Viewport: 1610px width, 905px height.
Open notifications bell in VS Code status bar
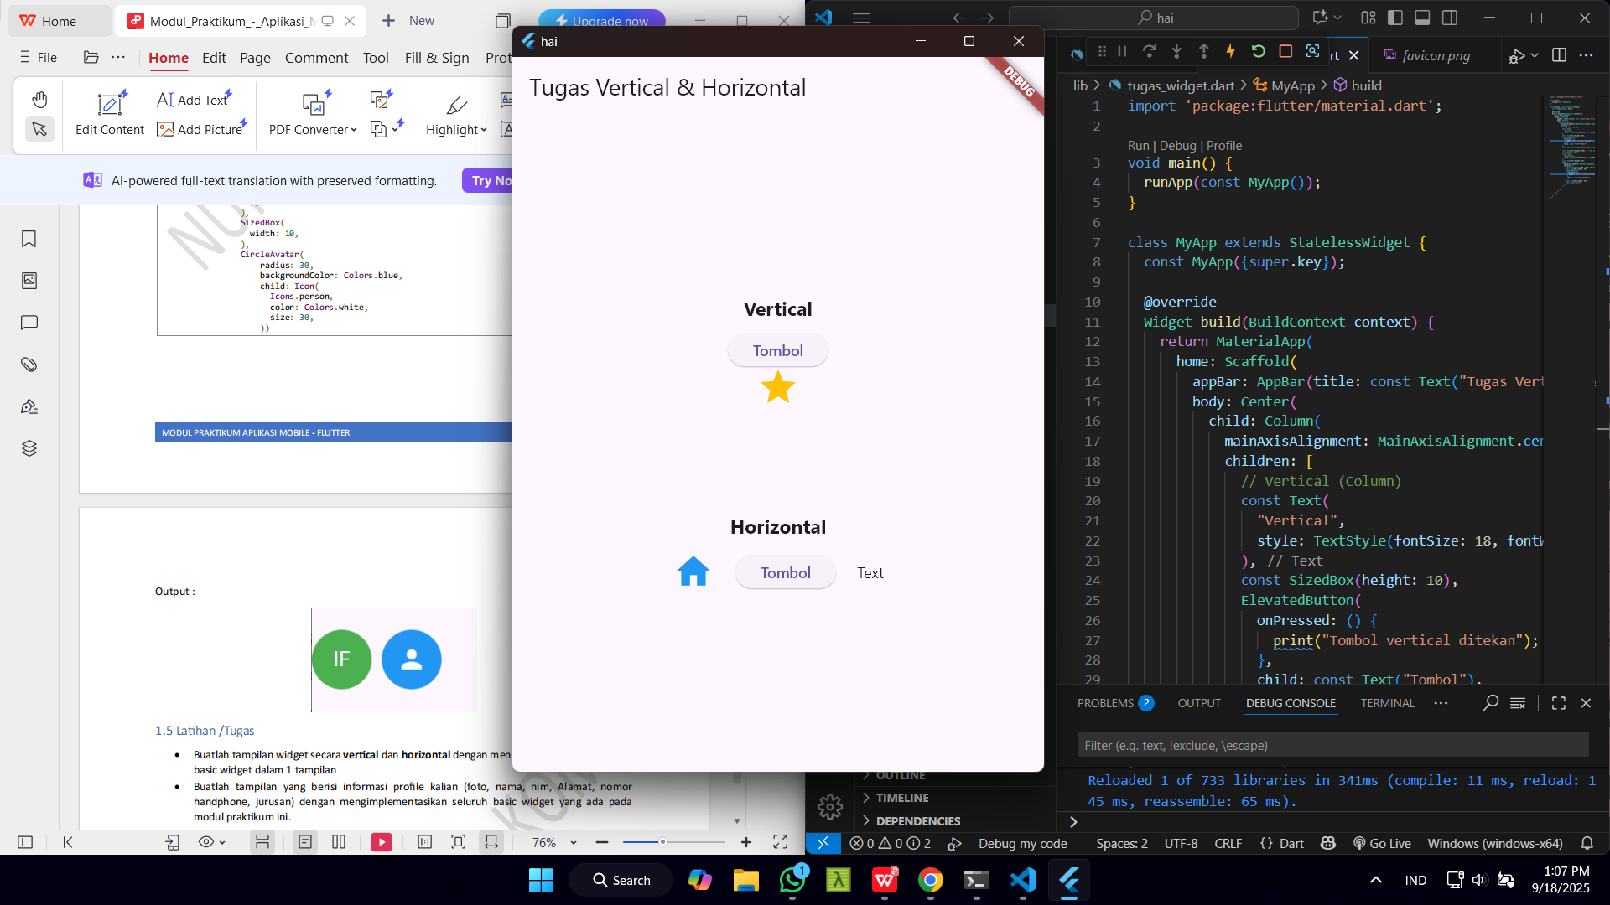click(1587, 843)
